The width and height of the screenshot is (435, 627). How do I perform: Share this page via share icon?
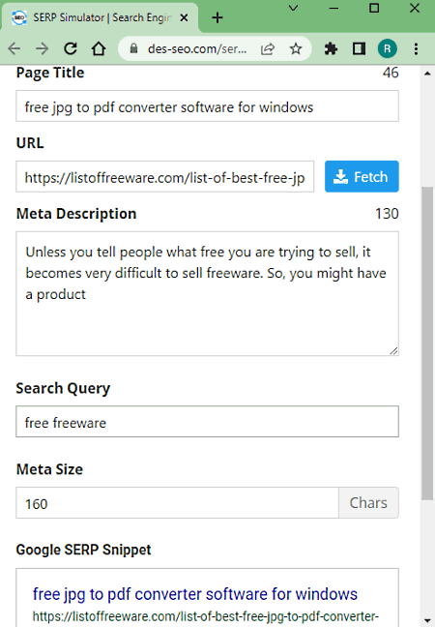coord(268,48)
